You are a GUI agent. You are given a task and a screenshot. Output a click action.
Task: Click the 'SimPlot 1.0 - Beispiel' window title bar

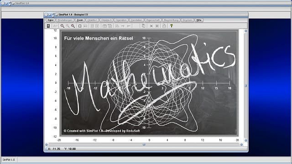point(146,15)
